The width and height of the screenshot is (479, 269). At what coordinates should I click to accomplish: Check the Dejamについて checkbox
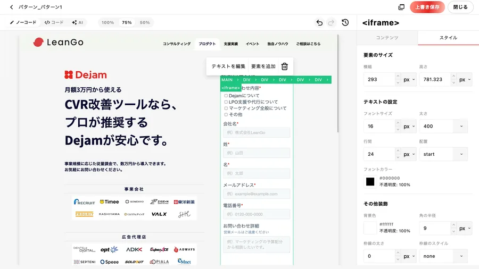point(226,96)
